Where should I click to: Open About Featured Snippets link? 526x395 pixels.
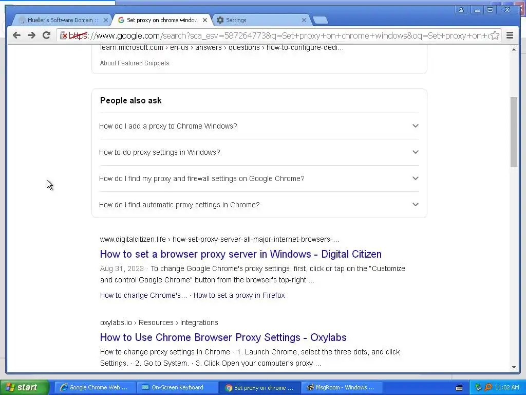[x=135, y=63]
